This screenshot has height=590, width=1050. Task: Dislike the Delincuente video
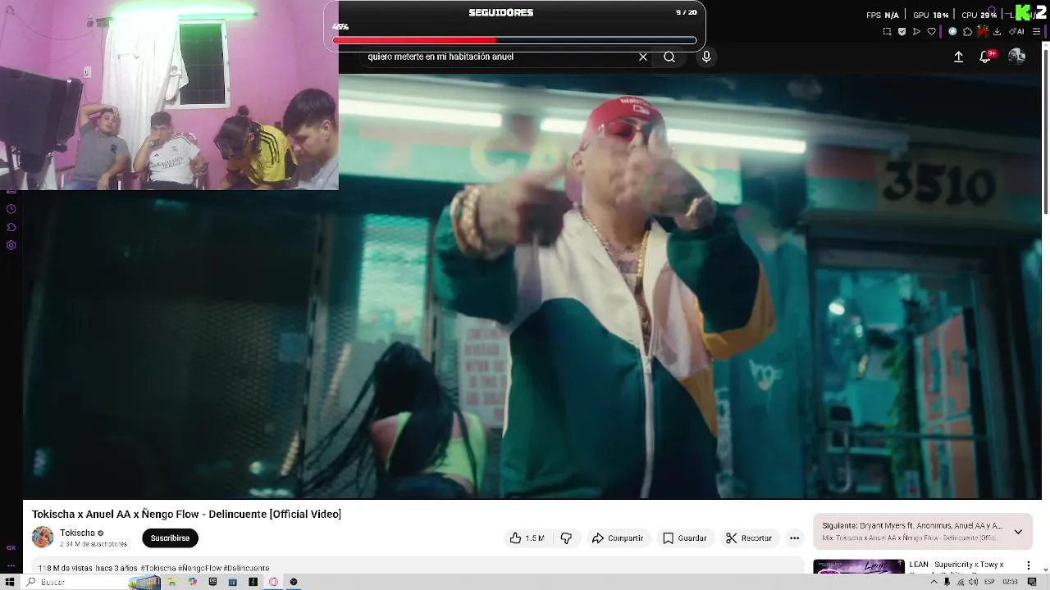pyautogui.click(x=566, y=538)
